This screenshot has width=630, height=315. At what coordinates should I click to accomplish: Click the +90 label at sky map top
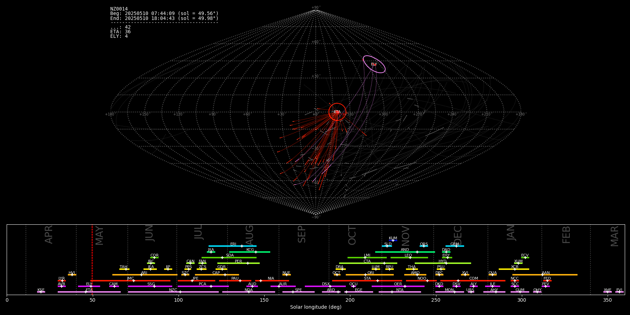315,8
